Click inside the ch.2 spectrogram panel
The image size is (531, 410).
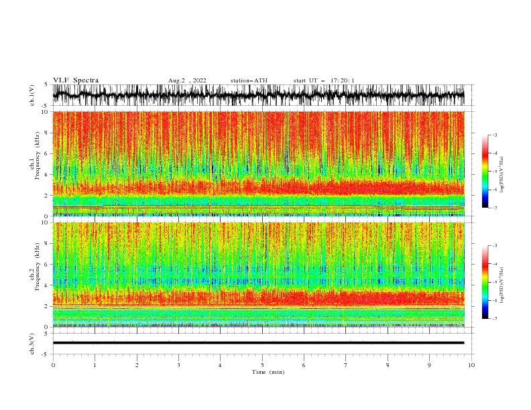[259, 275]
